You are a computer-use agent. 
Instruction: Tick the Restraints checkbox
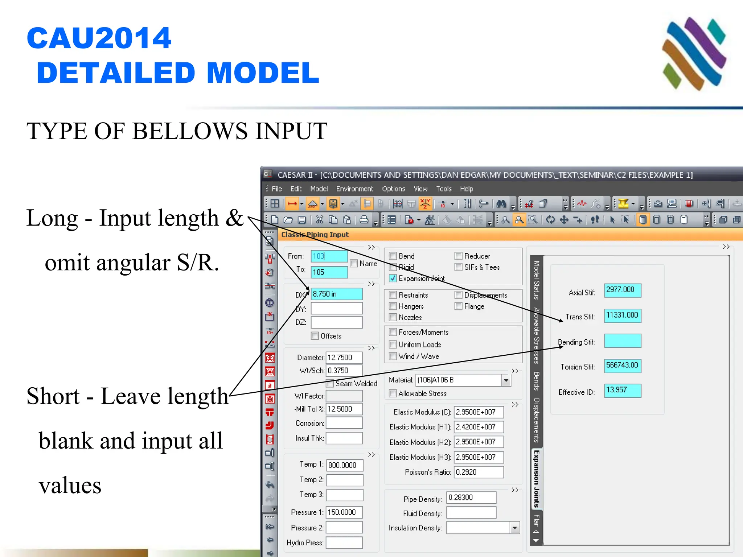tap(393, 295)
